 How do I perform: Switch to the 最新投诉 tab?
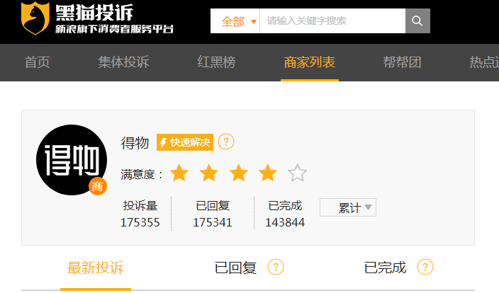[96, 268]
